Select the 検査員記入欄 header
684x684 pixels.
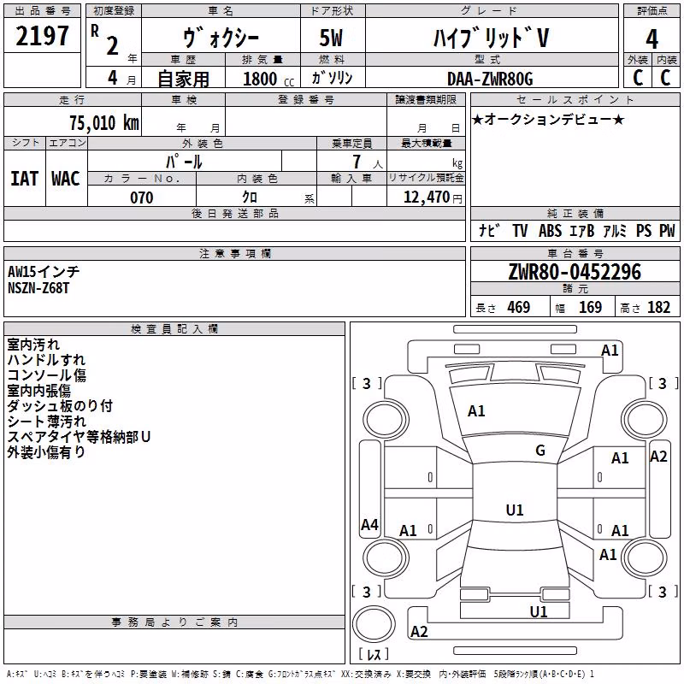pyautogui.click(x=174, y=329)
